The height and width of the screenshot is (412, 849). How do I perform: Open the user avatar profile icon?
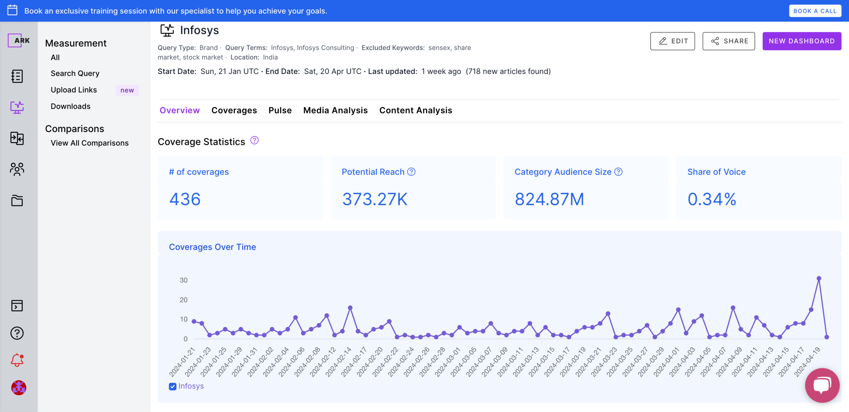pos(19,387)
